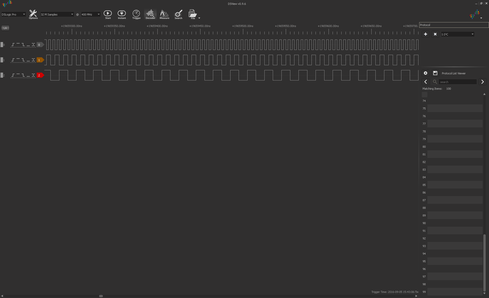The height and width of the screenshot is (298, 489).
Task: Open the 32 M Samples depth dropdown
Action: (x=57, y=15)
